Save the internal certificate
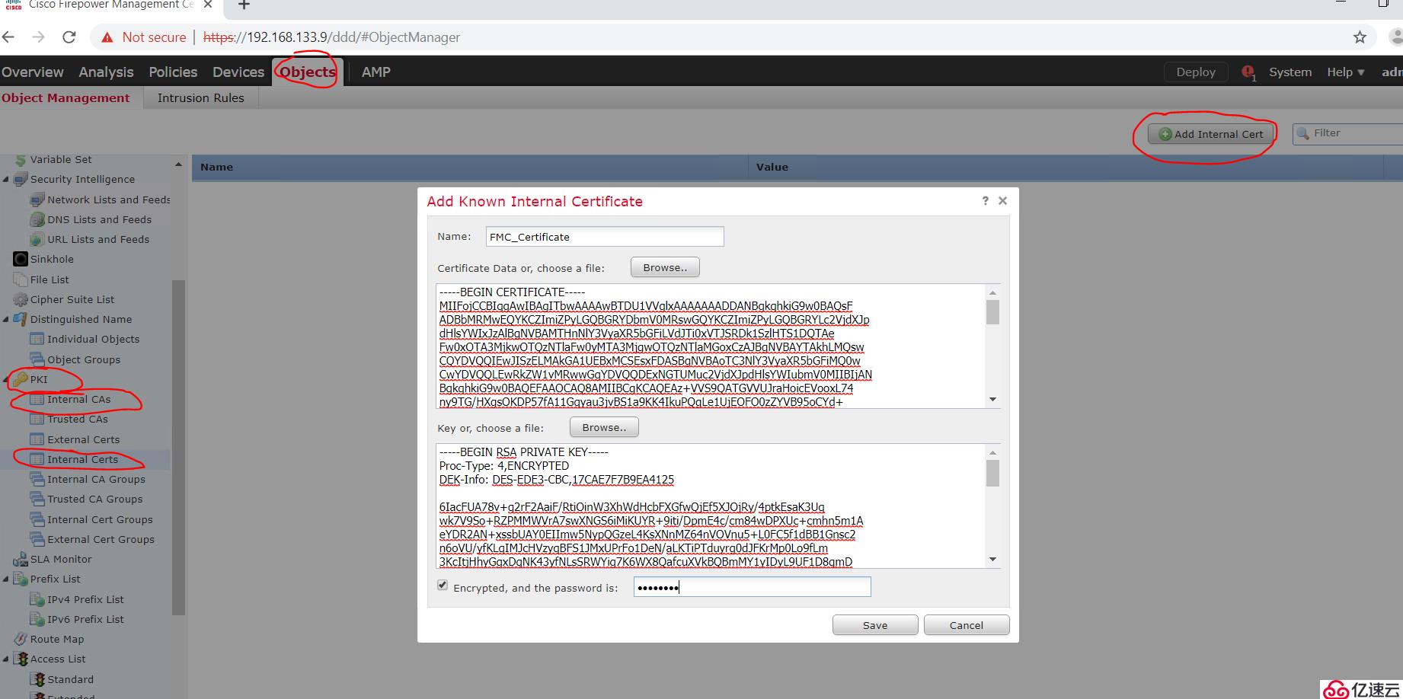Image resolution: width=1403 pixels, height=699 pixels. (x=875, y=625)
